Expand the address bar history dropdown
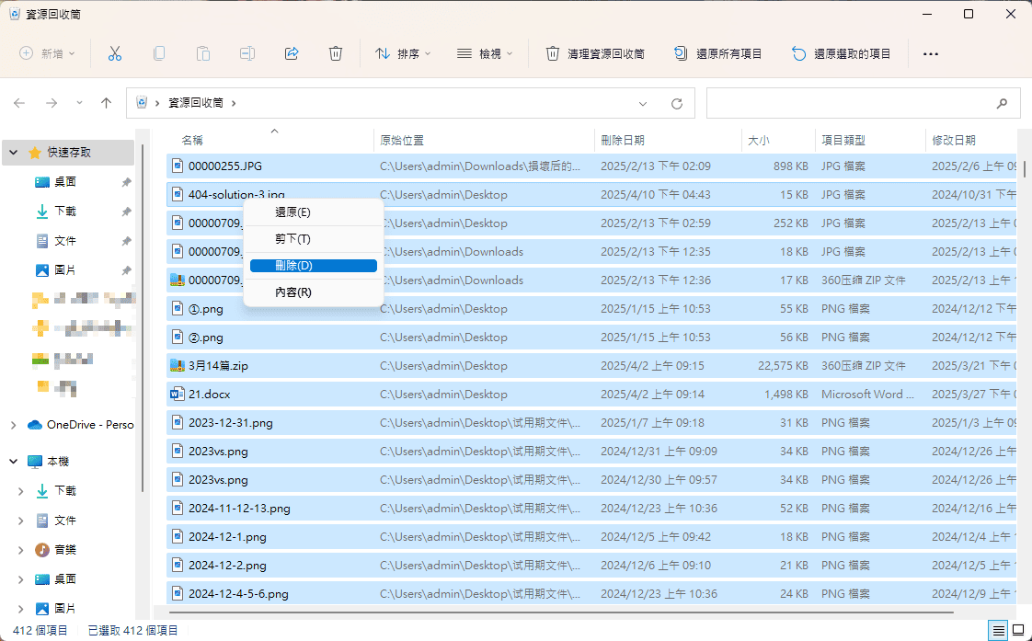1032x641 pixels. [x=643, y=103]
